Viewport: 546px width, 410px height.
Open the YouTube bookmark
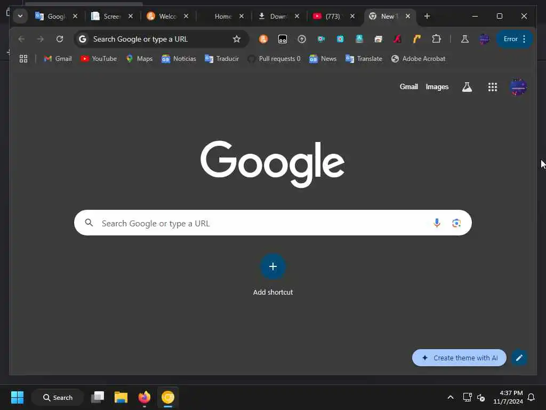pyautogui.click(x=99, y=59)
